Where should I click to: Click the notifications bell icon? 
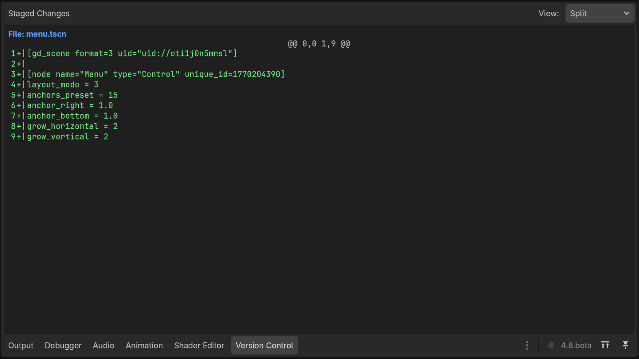[551, 345]
